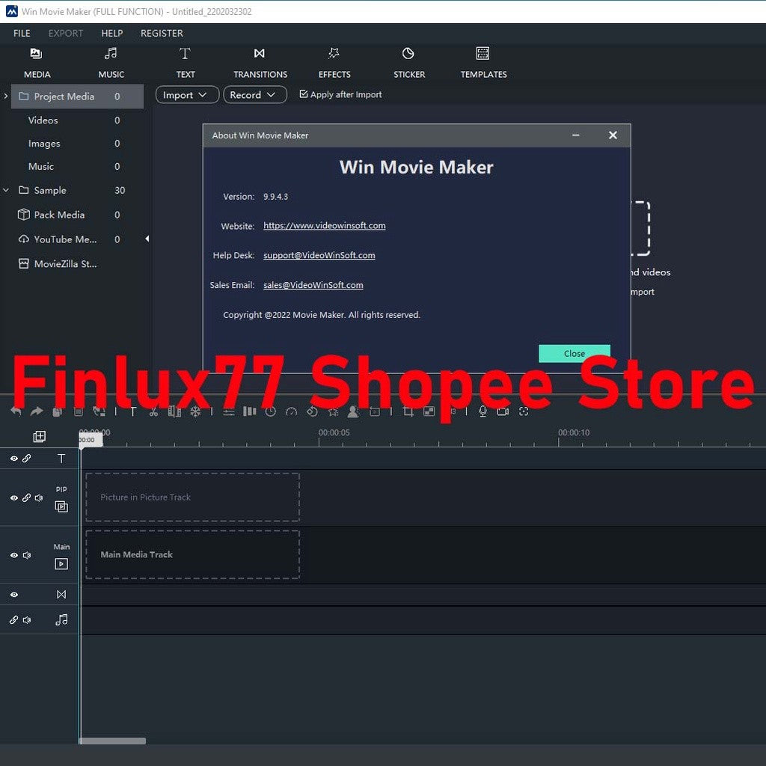
Task: Uncheck the Apply after Import checkbox
Action: [x=303, y=94]
